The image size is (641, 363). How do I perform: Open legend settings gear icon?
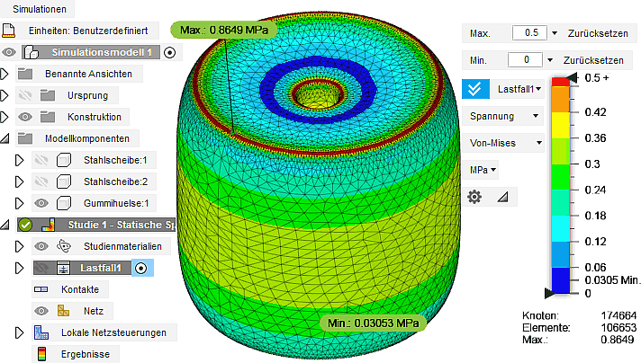(474, 196)
